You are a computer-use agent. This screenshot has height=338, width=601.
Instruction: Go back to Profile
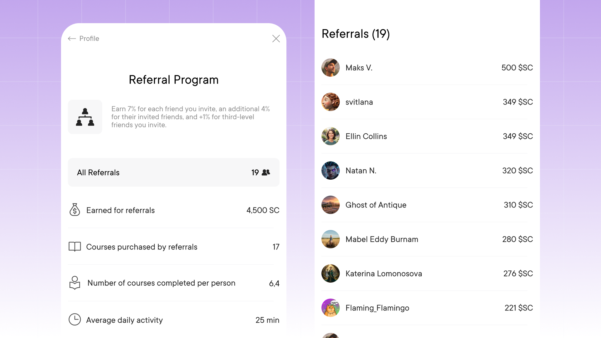(89, 38)
